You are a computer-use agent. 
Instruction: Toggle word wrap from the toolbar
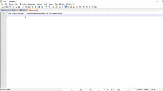[60, 7]
